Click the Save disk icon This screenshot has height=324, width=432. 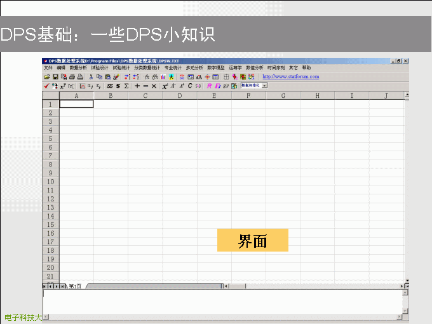[x=55, y=77]
